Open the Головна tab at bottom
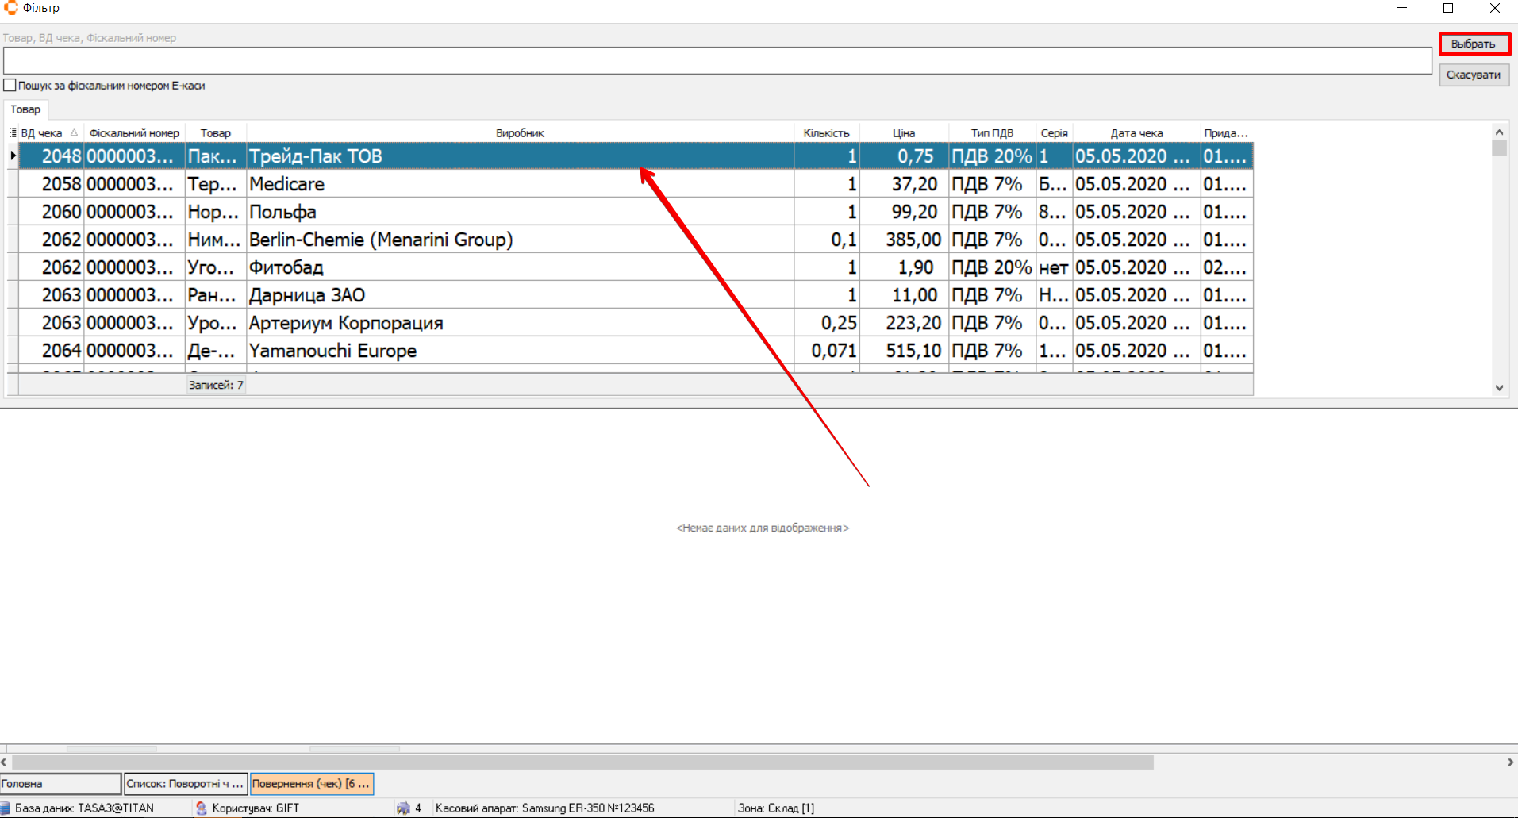The height and width of the screenshot is (818, 1518). [60, 783]
